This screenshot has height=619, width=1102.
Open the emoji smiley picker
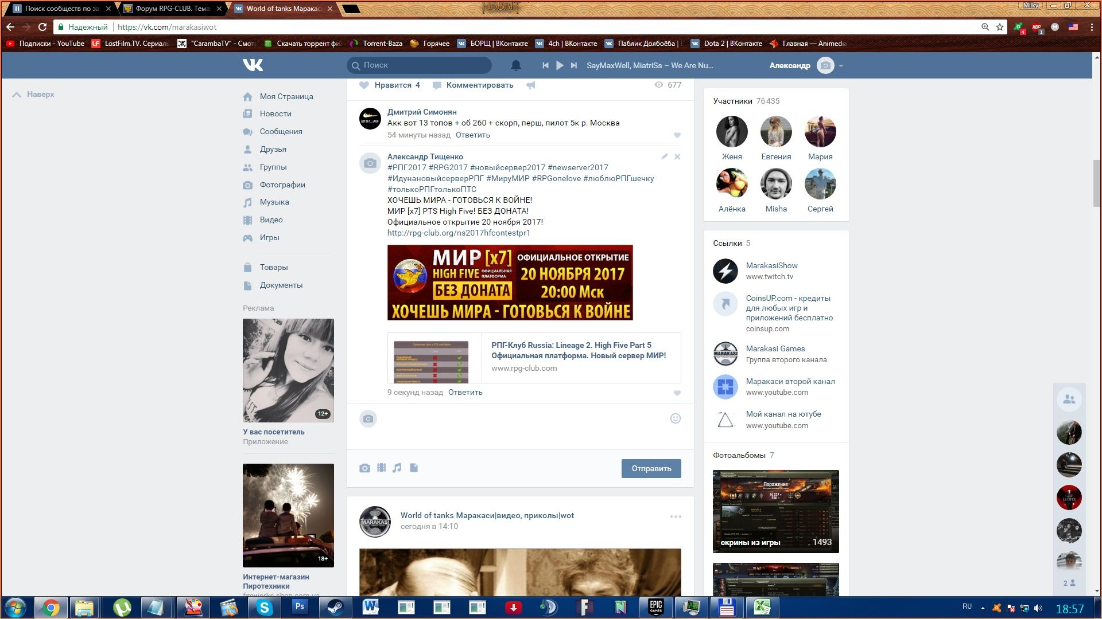tap(676, 418)
